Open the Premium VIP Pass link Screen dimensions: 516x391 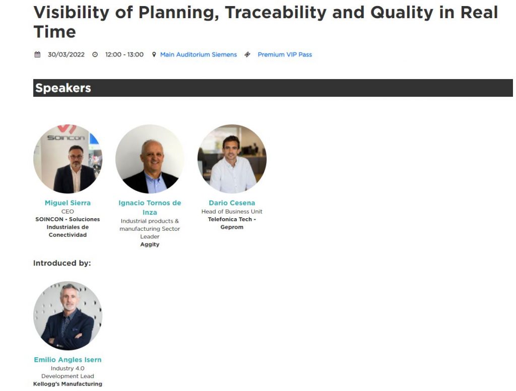285,54
